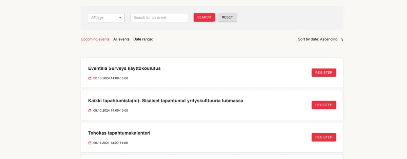Viewport: 407px width, 159px height.
Task: Open the All tags dropdown
Action: pyautogui.click(x=106, y=18)
